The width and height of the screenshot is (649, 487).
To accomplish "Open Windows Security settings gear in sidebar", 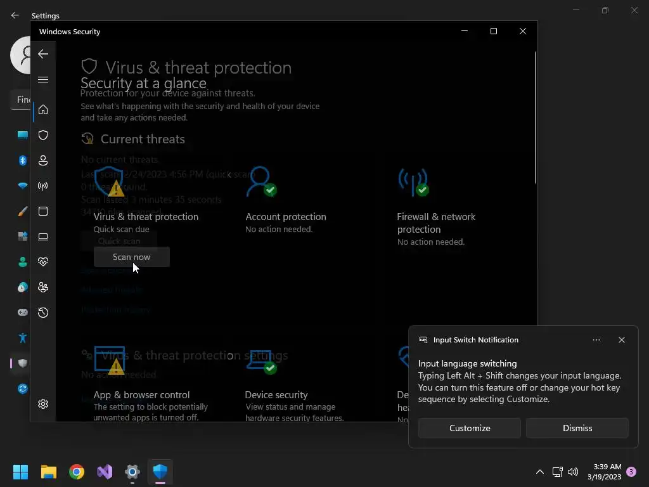I will [x=43, y=404].
